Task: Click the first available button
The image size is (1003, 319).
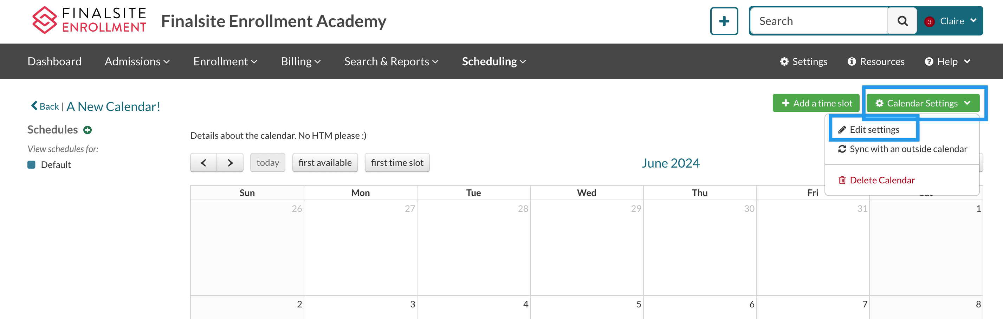Action: (325, 163)
